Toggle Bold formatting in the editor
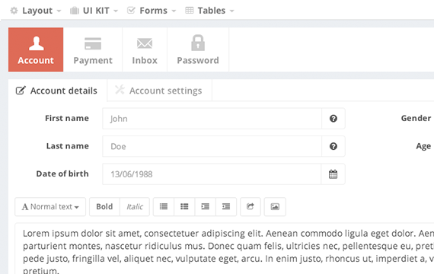Image resolution: width=434 pixels, height=274 pixels. (104, 206)
